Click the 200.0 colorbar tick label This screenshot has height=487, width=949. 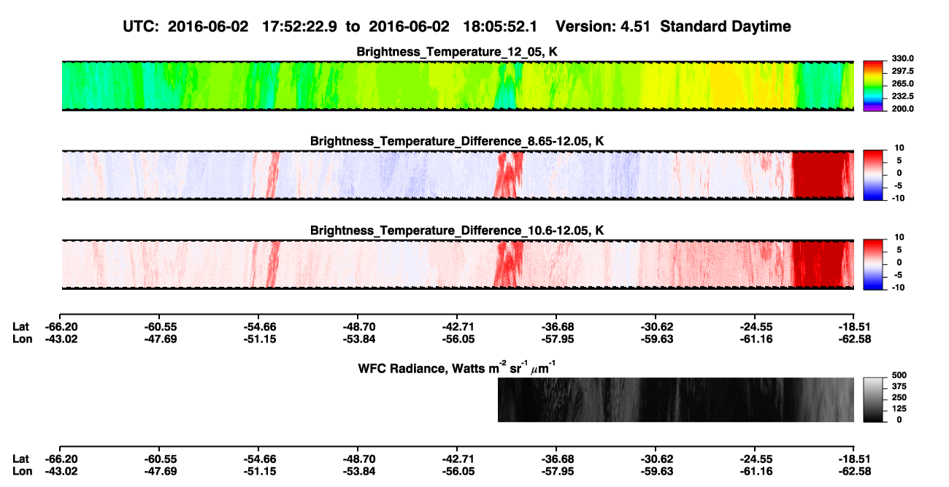[x=903, y=108]
